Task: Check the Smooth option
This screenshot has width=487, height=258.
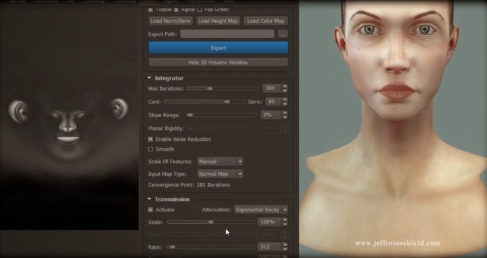Action: point(151,149)
